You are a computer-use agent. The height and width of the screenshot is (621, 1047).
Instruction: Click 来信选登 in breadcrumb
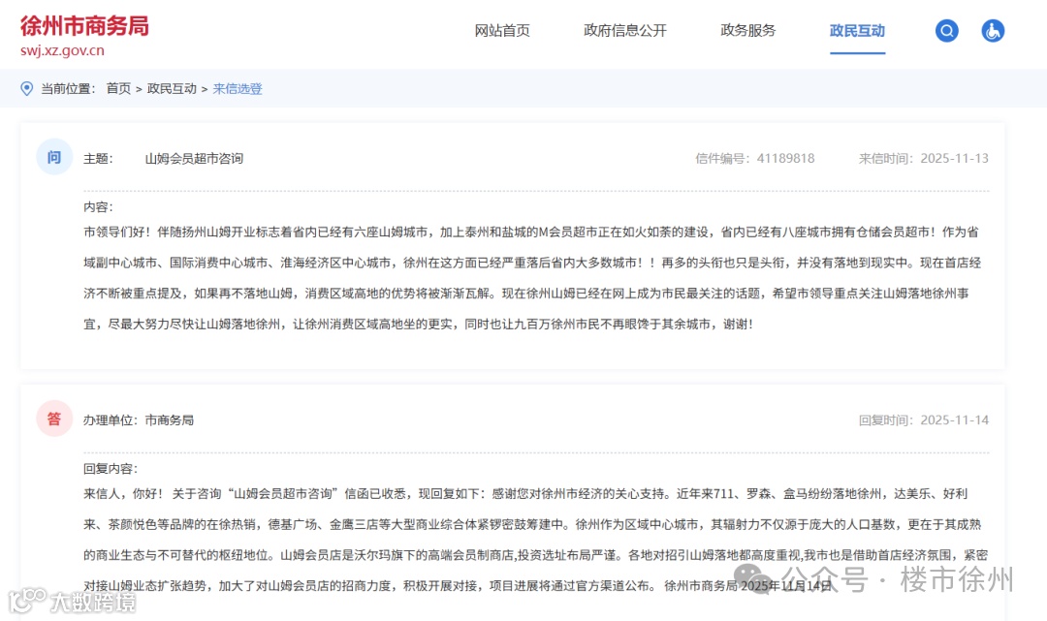click(x=238, y=89)
